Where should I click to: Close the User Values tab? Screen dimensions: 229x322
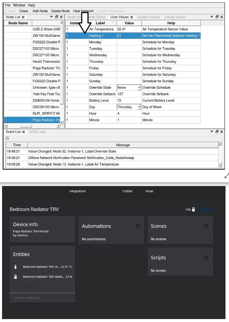tap(132, 17)
